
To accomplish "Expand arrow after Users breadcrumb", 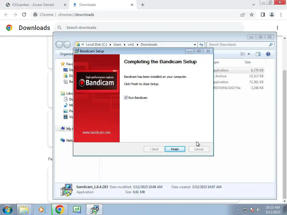I will [125, 45].
